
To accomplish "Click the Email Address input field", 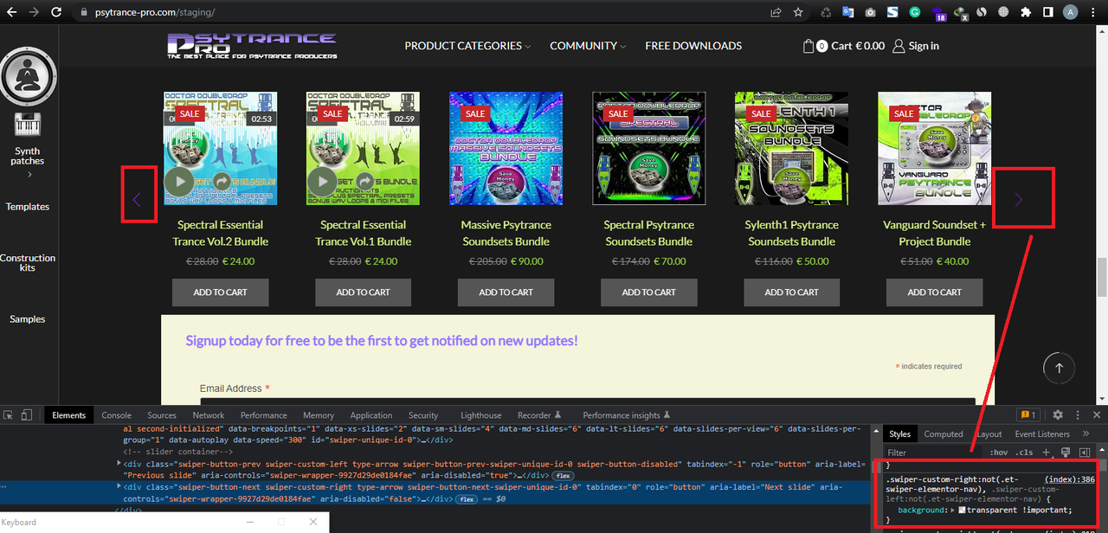I will tap(587, 401).
